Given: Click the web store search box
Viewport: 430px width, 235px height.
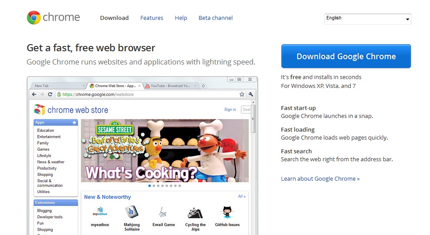Looking at the screenshot, I should click(x=246, y=109).
